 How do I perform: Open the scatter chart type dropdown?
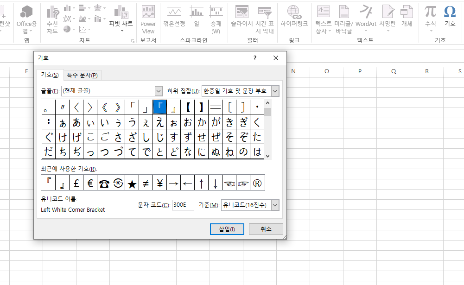point(85,29)
